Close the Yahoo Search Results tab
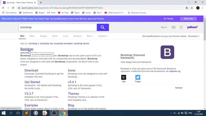The height and width of the screenshot is (116, 206). coord(35,3)
